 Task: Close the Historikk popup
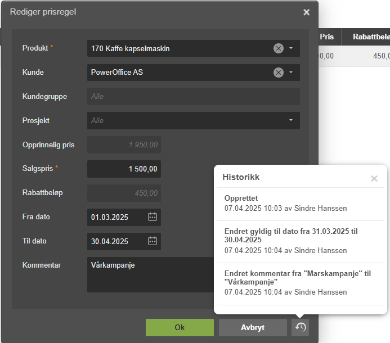374,178
